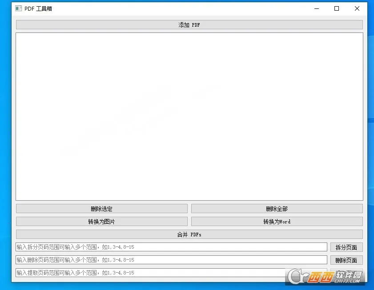This screenshot has width=374, height=290.
Task: Click the extract page range input field
Action: (171, 273)
